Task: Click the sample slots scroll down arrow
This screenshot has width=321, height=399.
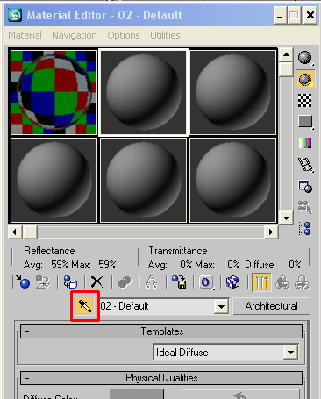Action: (x=286, y=217)
